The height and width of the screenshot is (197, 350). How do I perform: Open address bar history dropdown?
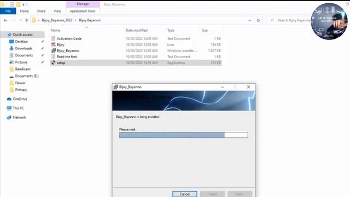point(249,20)
